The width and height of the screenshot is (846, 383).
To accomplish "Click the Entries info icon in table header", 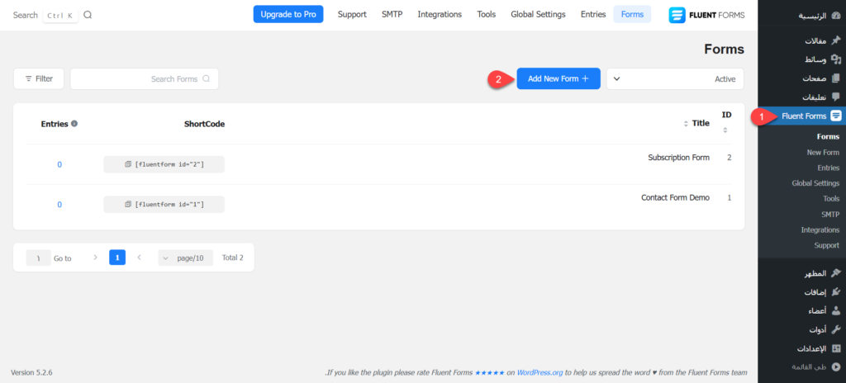I will (74, 124).
